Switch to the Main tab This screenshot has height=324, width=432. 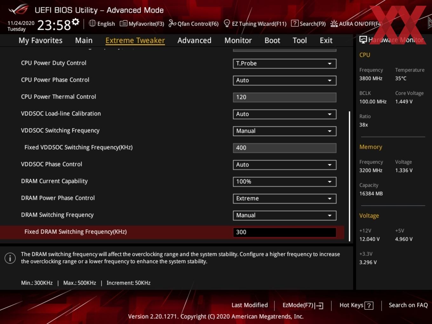[84, 40]
